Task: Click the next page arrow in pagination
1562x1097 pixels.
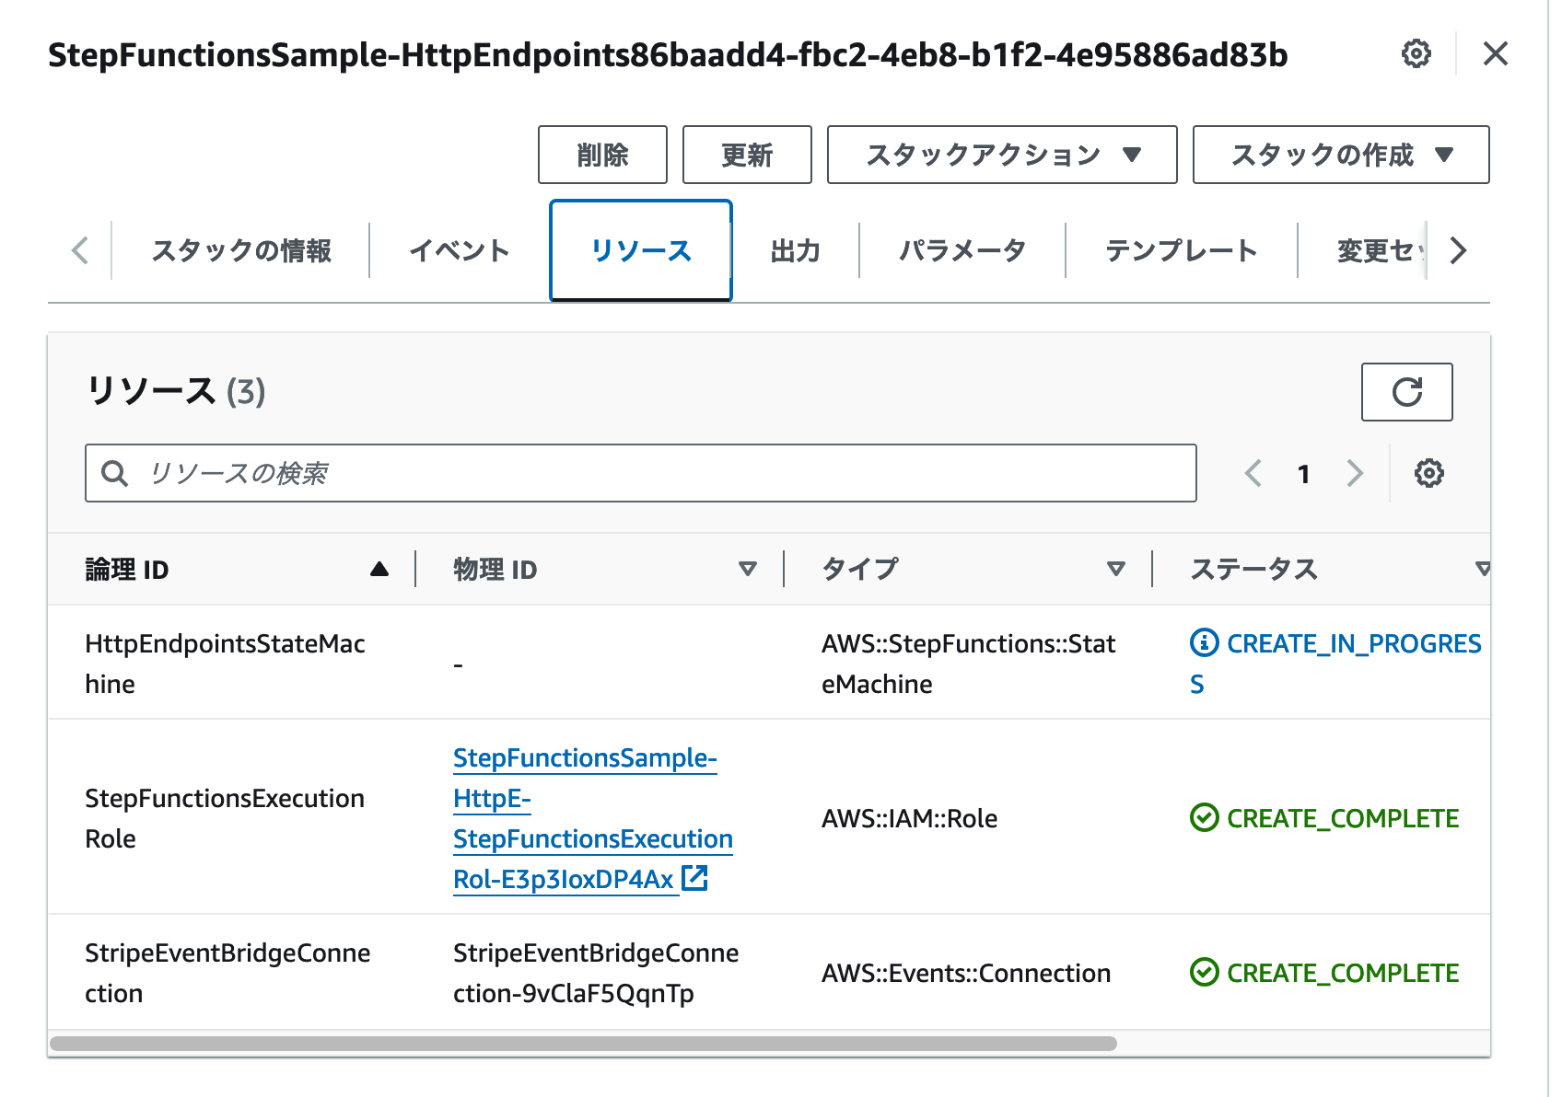Action: point(1355,473)
